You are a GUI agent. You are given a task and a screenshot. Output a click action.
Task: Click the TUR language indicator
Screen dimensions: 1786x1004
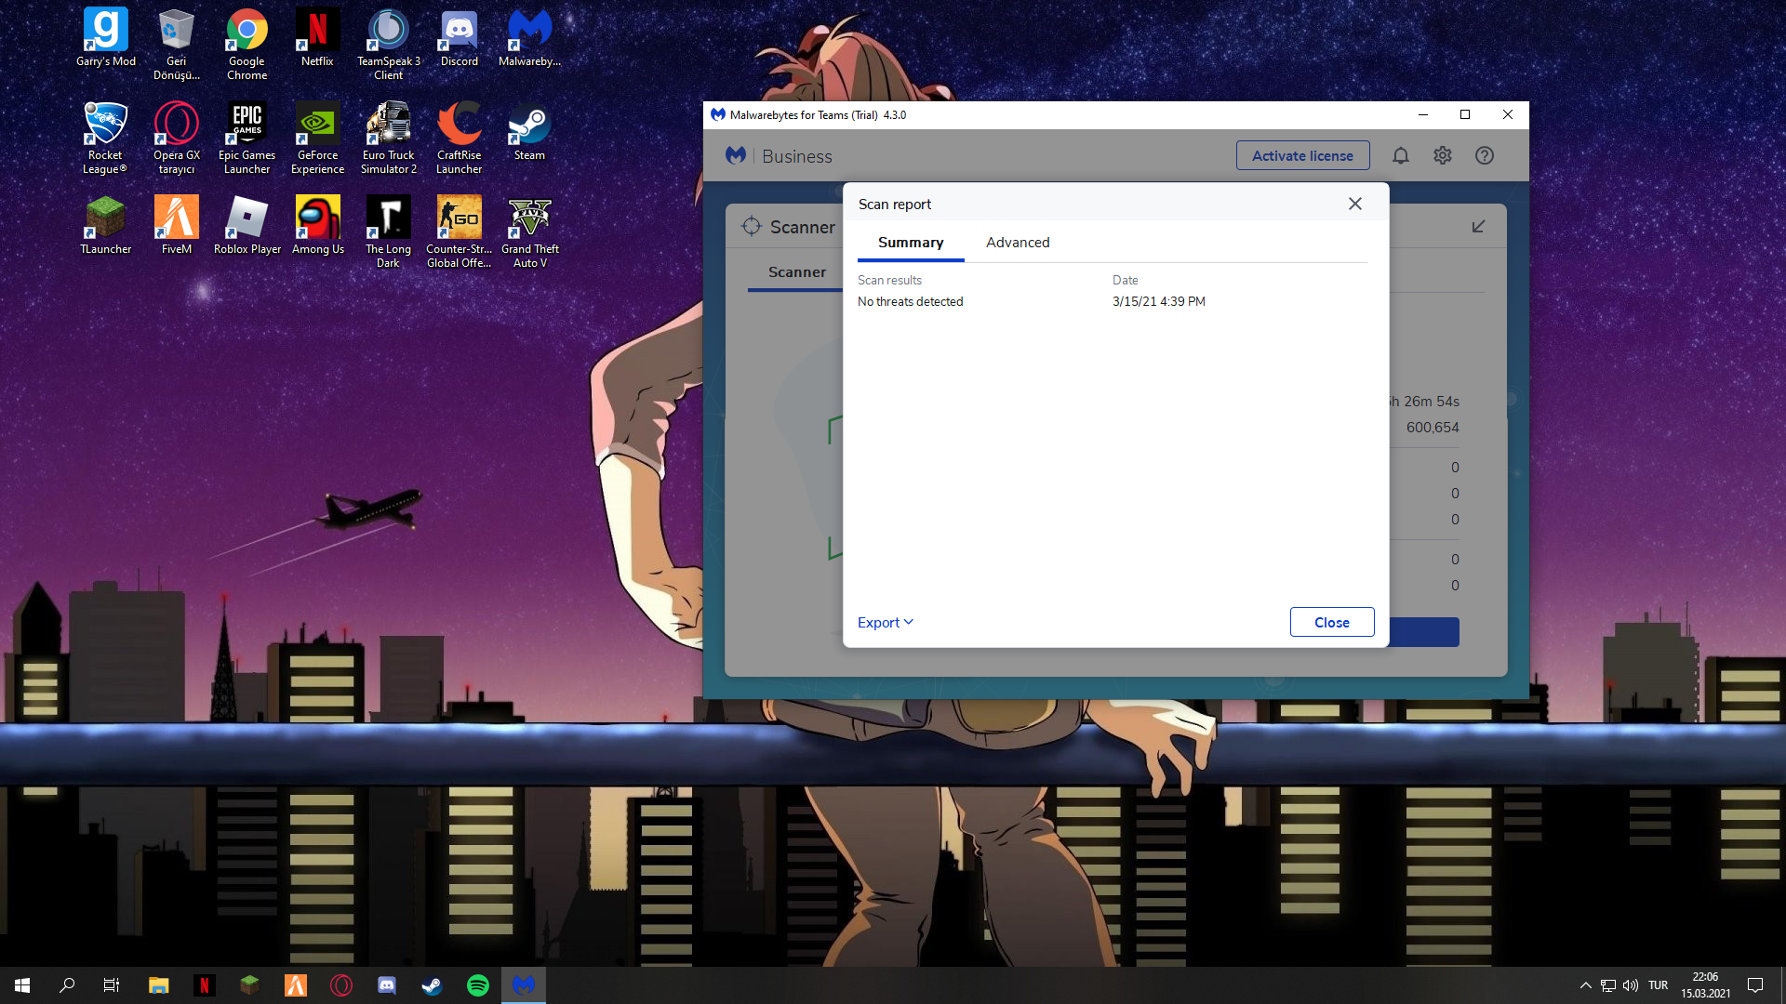coord(1658,985)
